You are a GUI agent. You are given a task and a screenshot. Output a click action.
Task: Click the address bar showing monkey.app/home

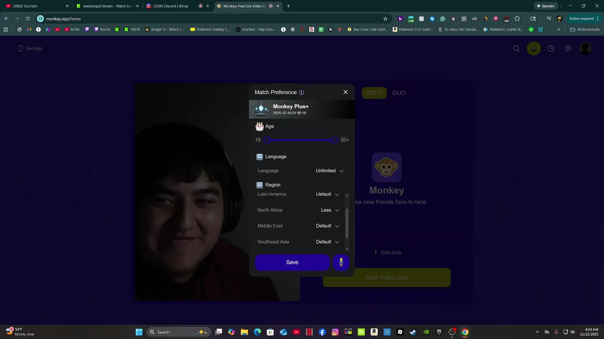point(212,19)
